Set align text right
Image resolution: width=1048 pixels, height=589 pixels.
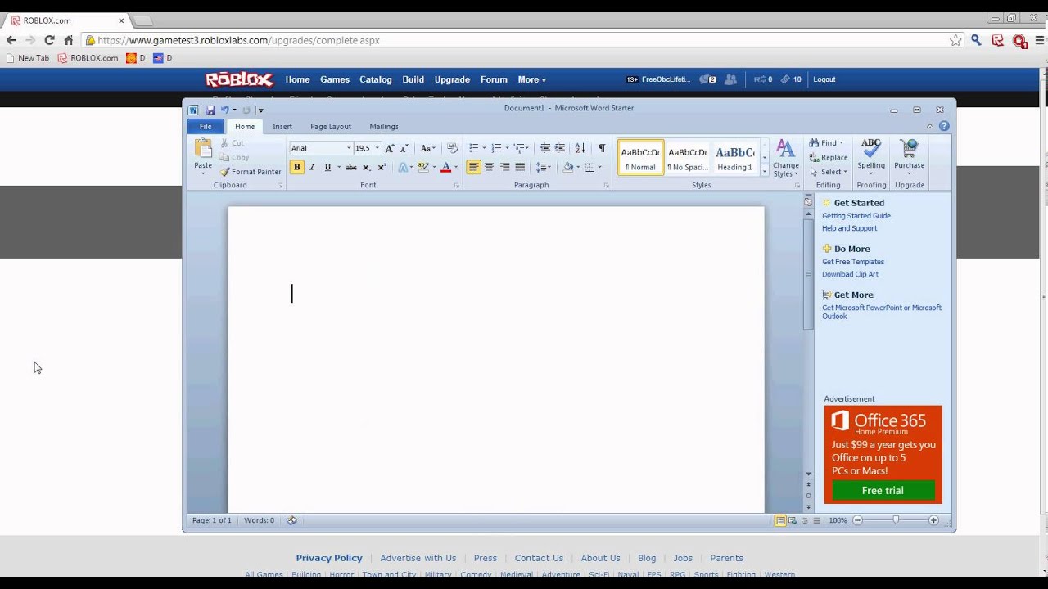point(504,167)
